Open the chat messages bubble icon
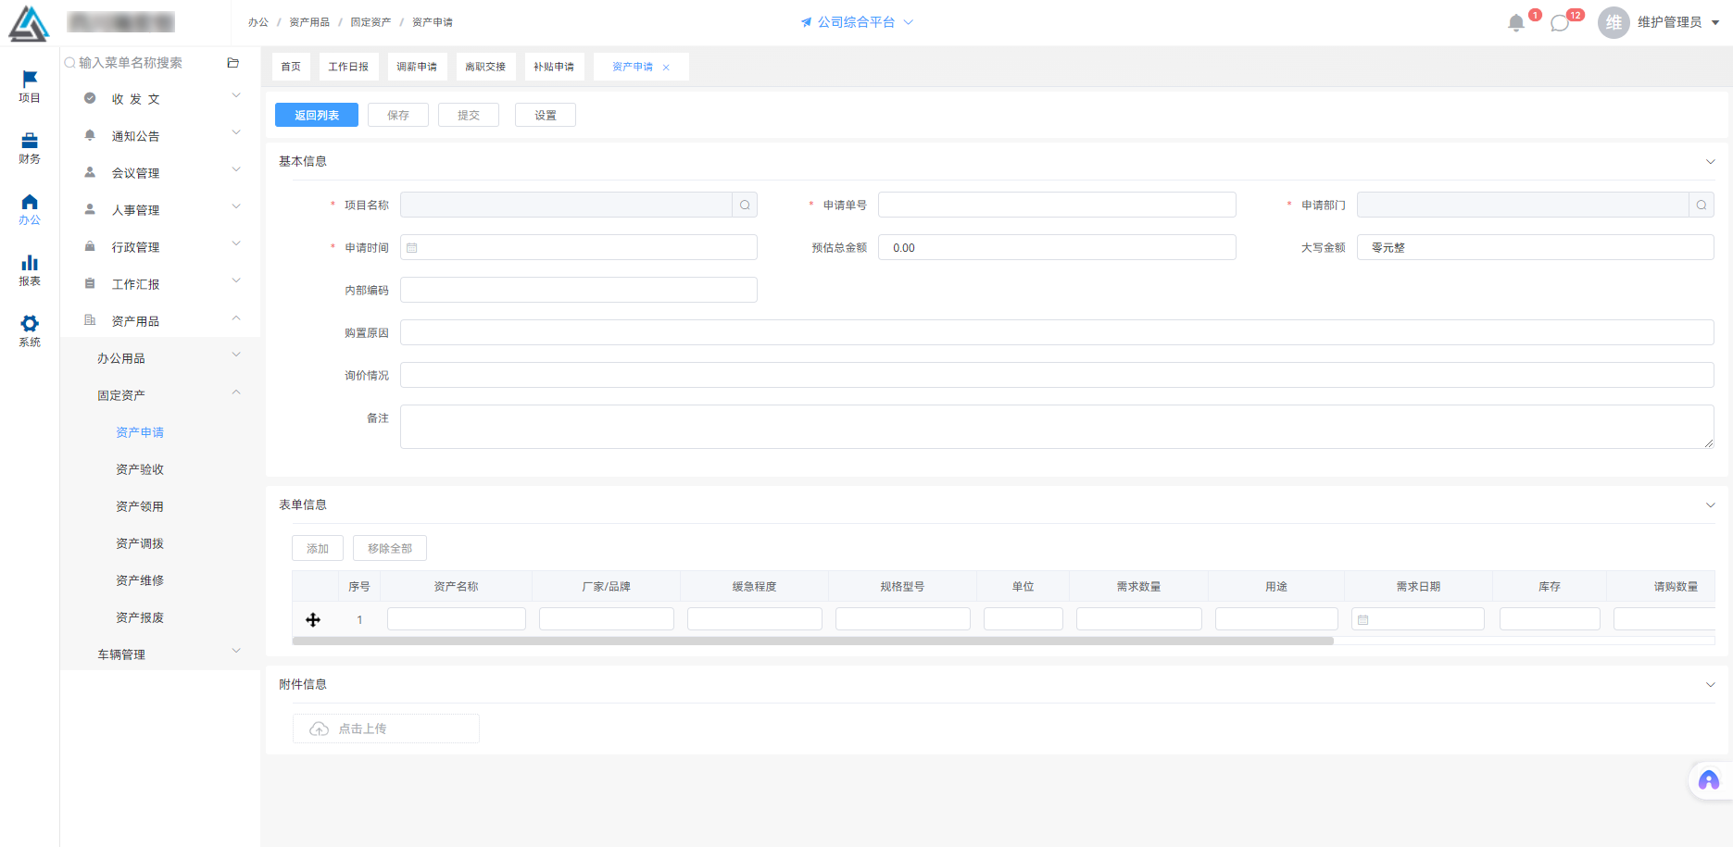This screenshot has height=847, width=1733. [x=1560, y=23]
